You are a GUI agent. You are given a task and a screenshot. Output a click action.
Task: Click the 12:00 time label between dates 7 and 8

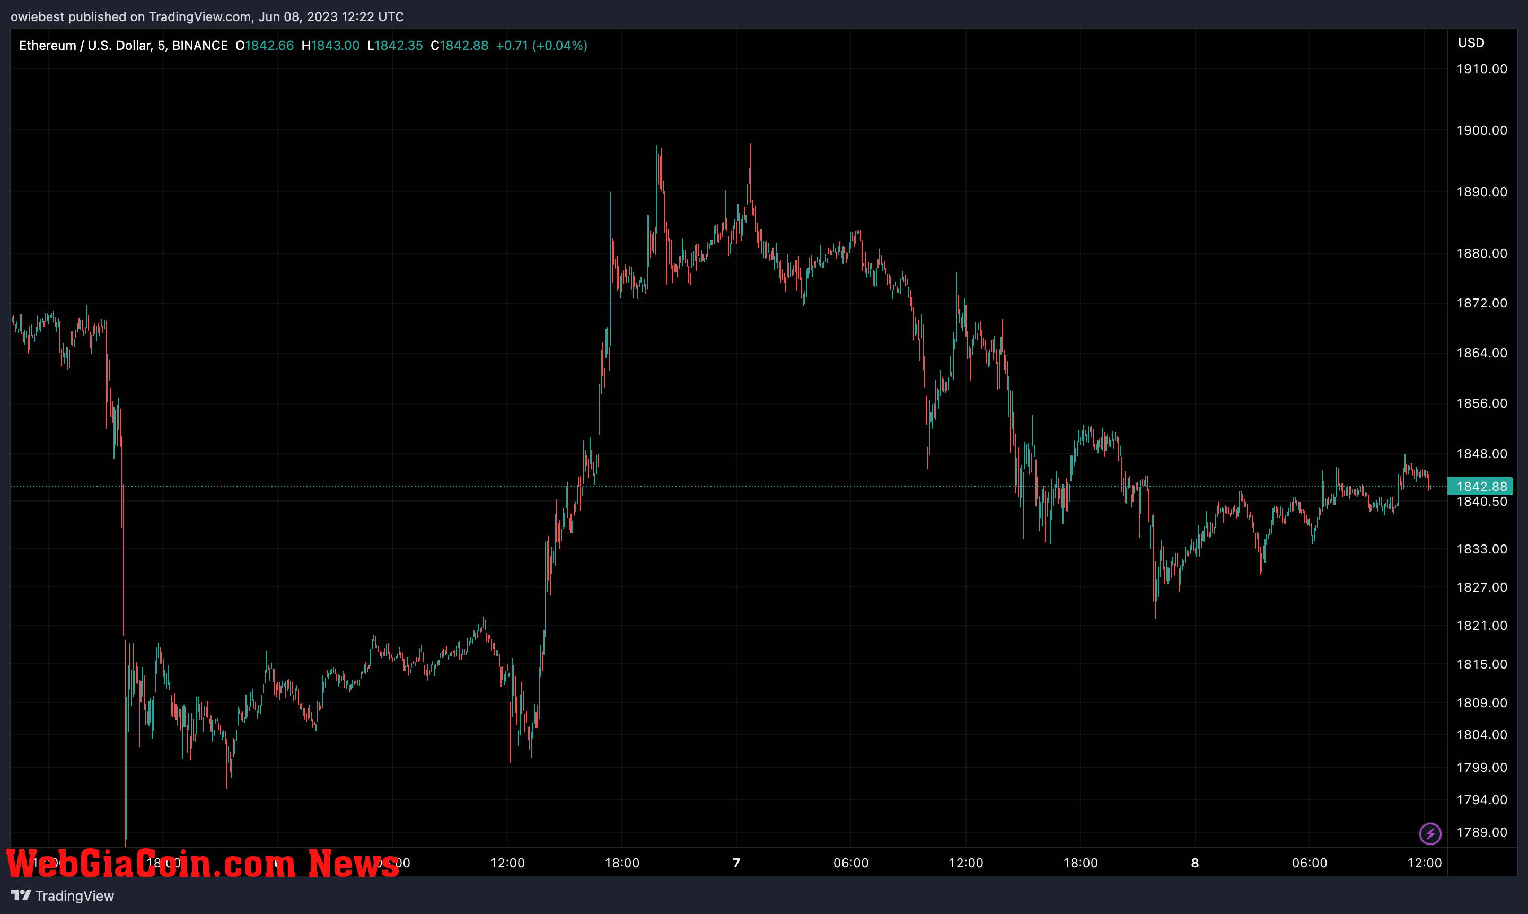tap(965, 864)
